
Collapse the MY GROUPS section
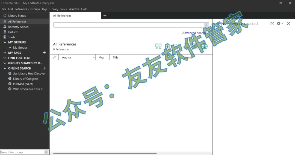coord(5,42)
